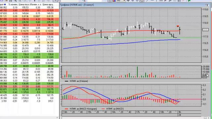Click the cell showing price 114,66
212x119 pixels.
25,78
